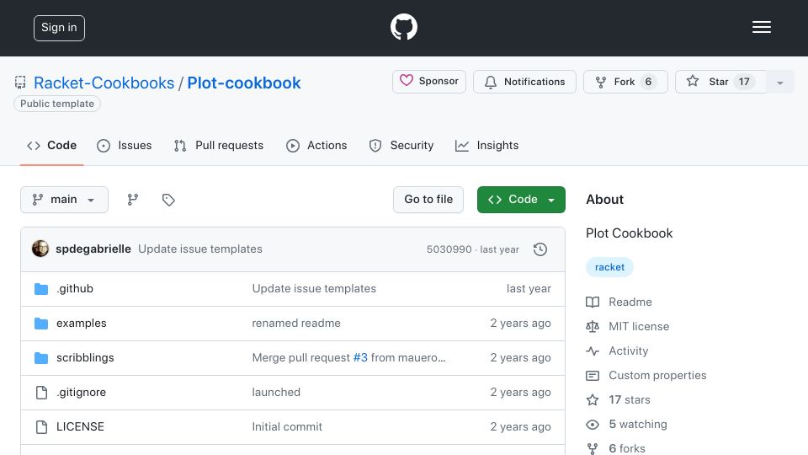Click the eye icon beside 5 watching
This screenshot has width=808, height=455.
(x=593, y=425)
